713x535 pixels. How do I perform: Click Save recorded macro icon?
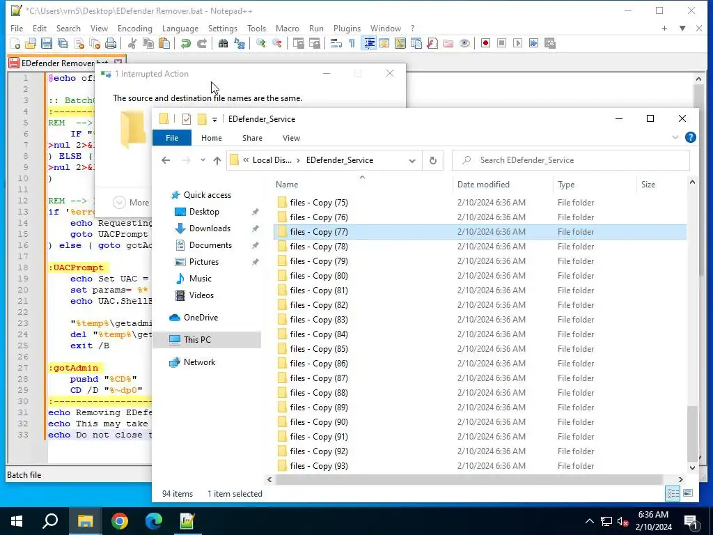coord(550,44)
